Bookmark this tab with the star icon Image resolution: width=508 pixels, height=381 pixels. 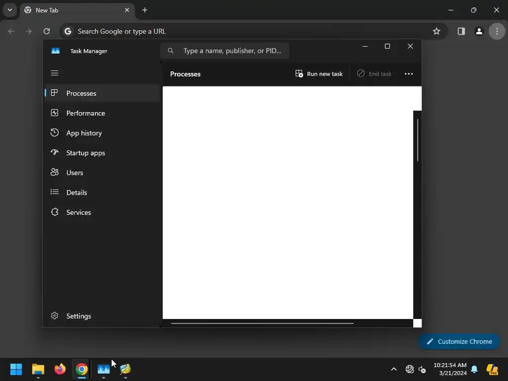point(437,31)
